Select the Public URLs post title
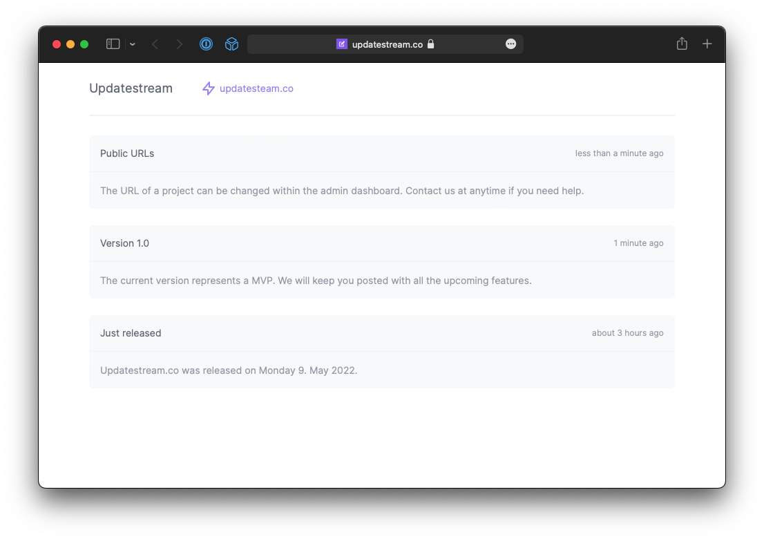The image size is (764, 539). click(x=127, y=153)
